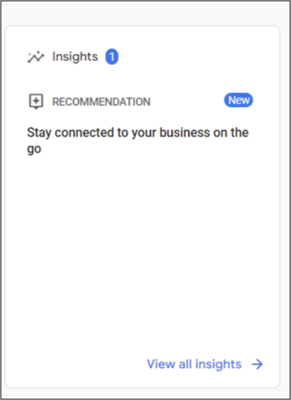Viewport: 291px width, 400px height.
Task: Click the right arrow beside View all insights
Action: coord(257,364)
